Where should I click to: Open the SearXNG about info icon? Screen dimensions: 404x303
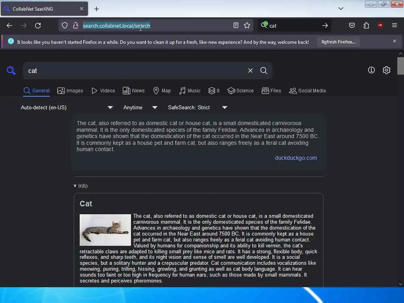[371, 70]
